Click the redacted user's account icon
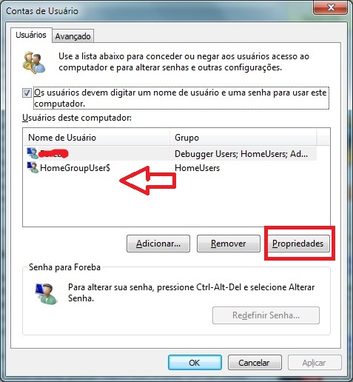353x382 pixels. 33,153
